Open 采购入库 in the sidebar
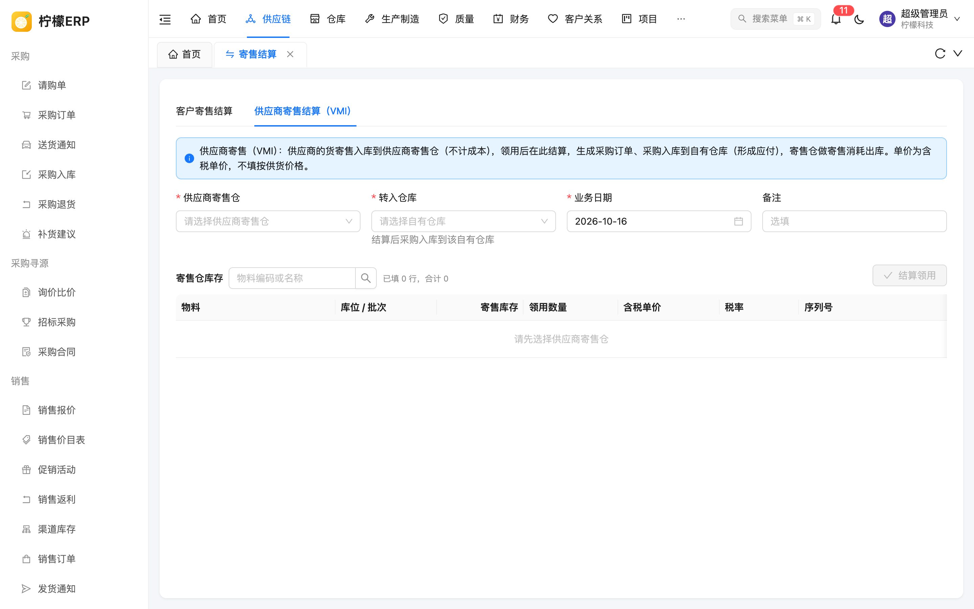The image size is (974, 609). pyautogui.click(x=74, y=175)
